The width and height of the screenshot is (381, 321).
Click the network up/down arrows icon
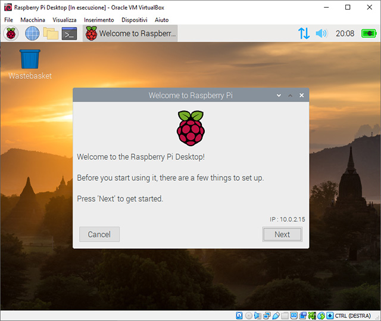304,33
